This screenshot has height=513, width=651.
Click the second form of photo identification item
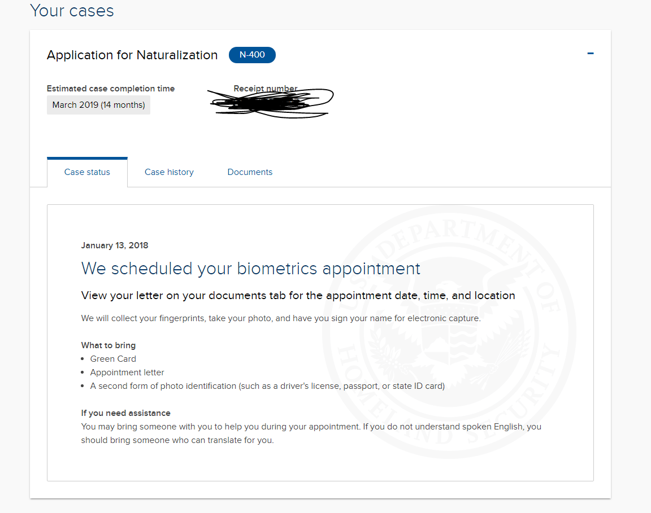pos(267,386)
